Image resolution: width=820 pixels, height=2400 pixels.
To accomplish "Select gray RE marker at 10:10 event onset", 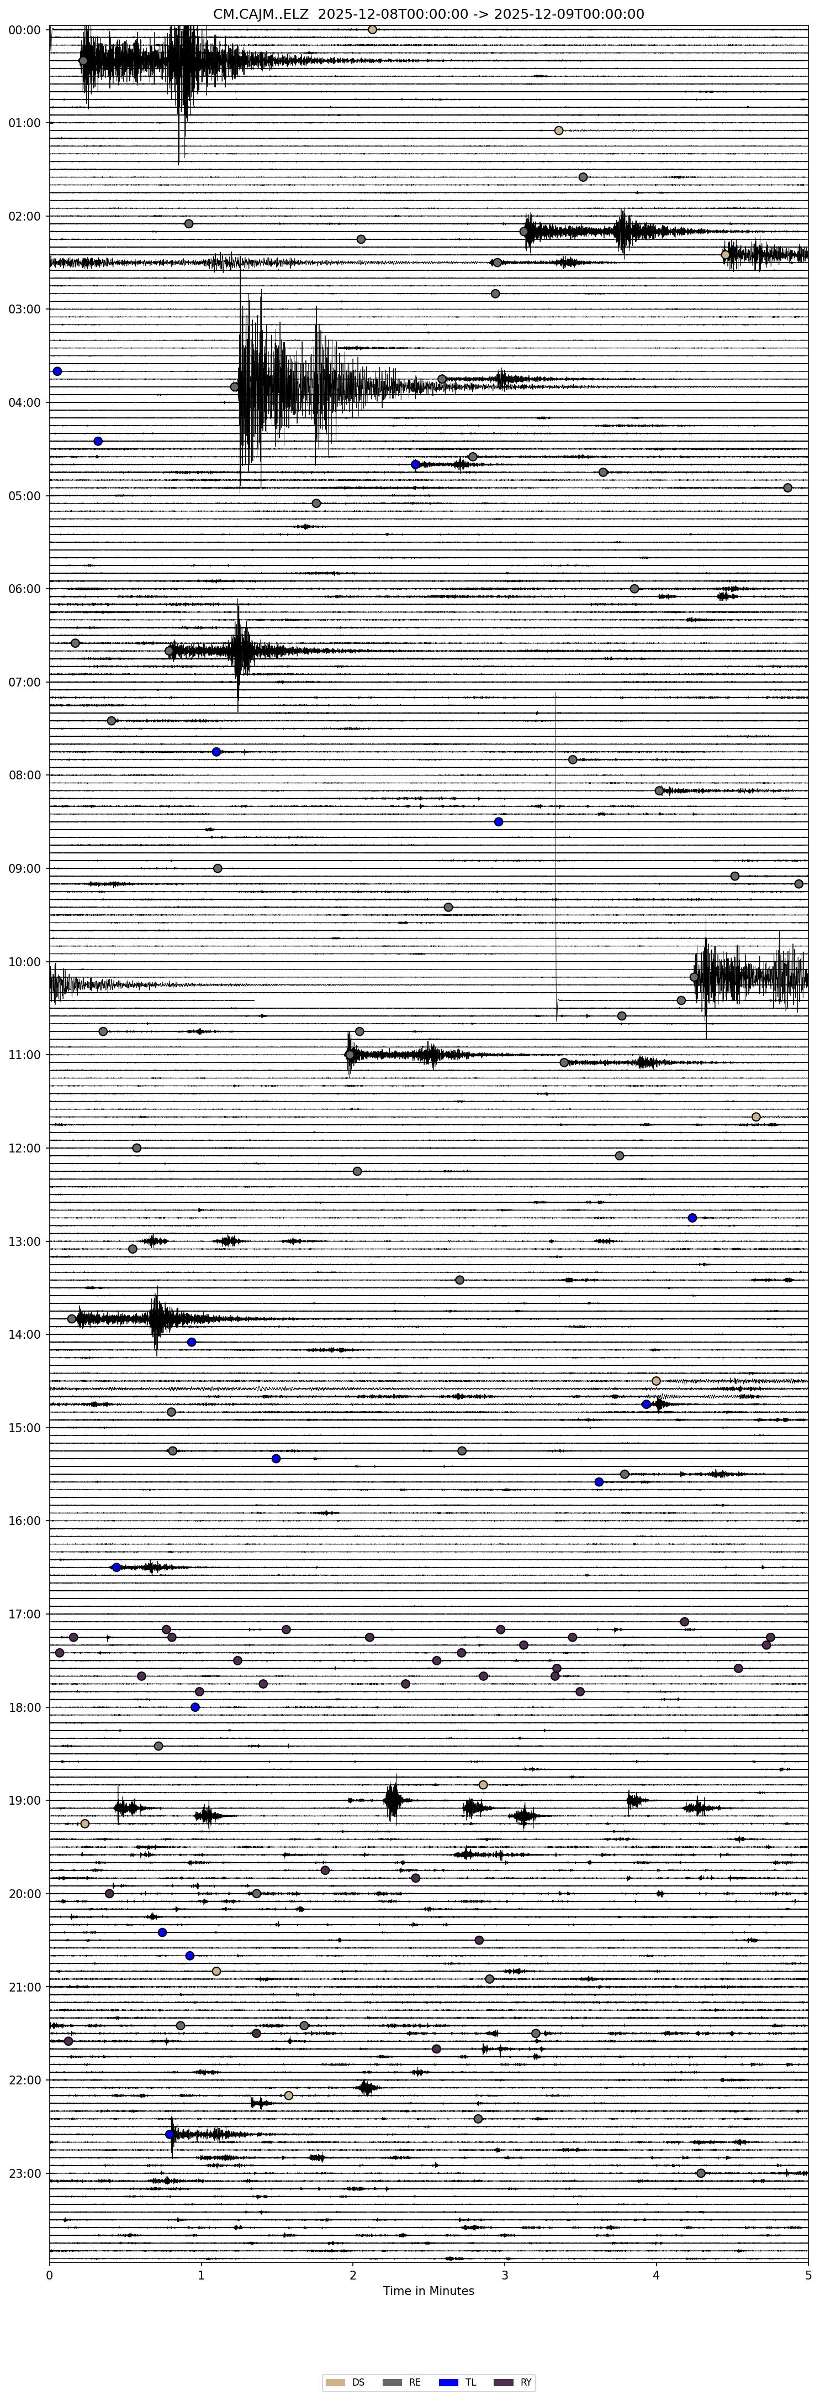I will click(x=694, y=977).
